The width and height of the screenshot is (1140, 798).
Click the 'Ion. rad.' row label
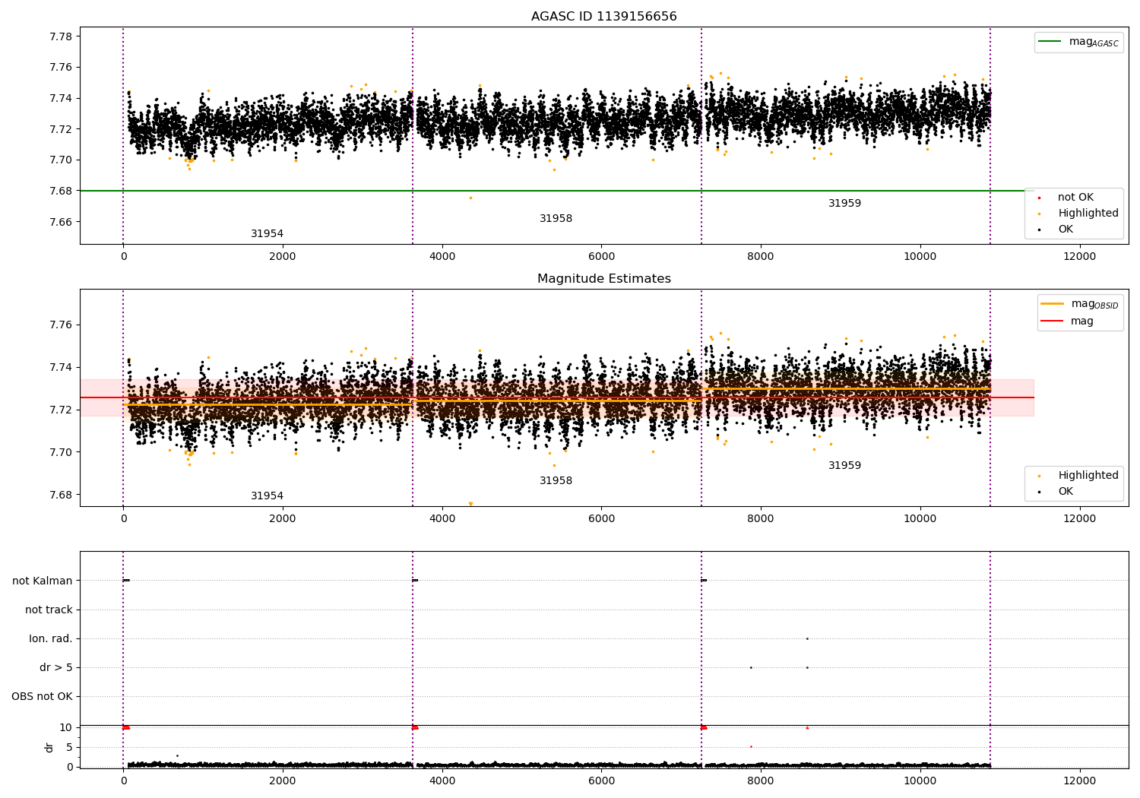pyautogui.click(x=51, y=638)
